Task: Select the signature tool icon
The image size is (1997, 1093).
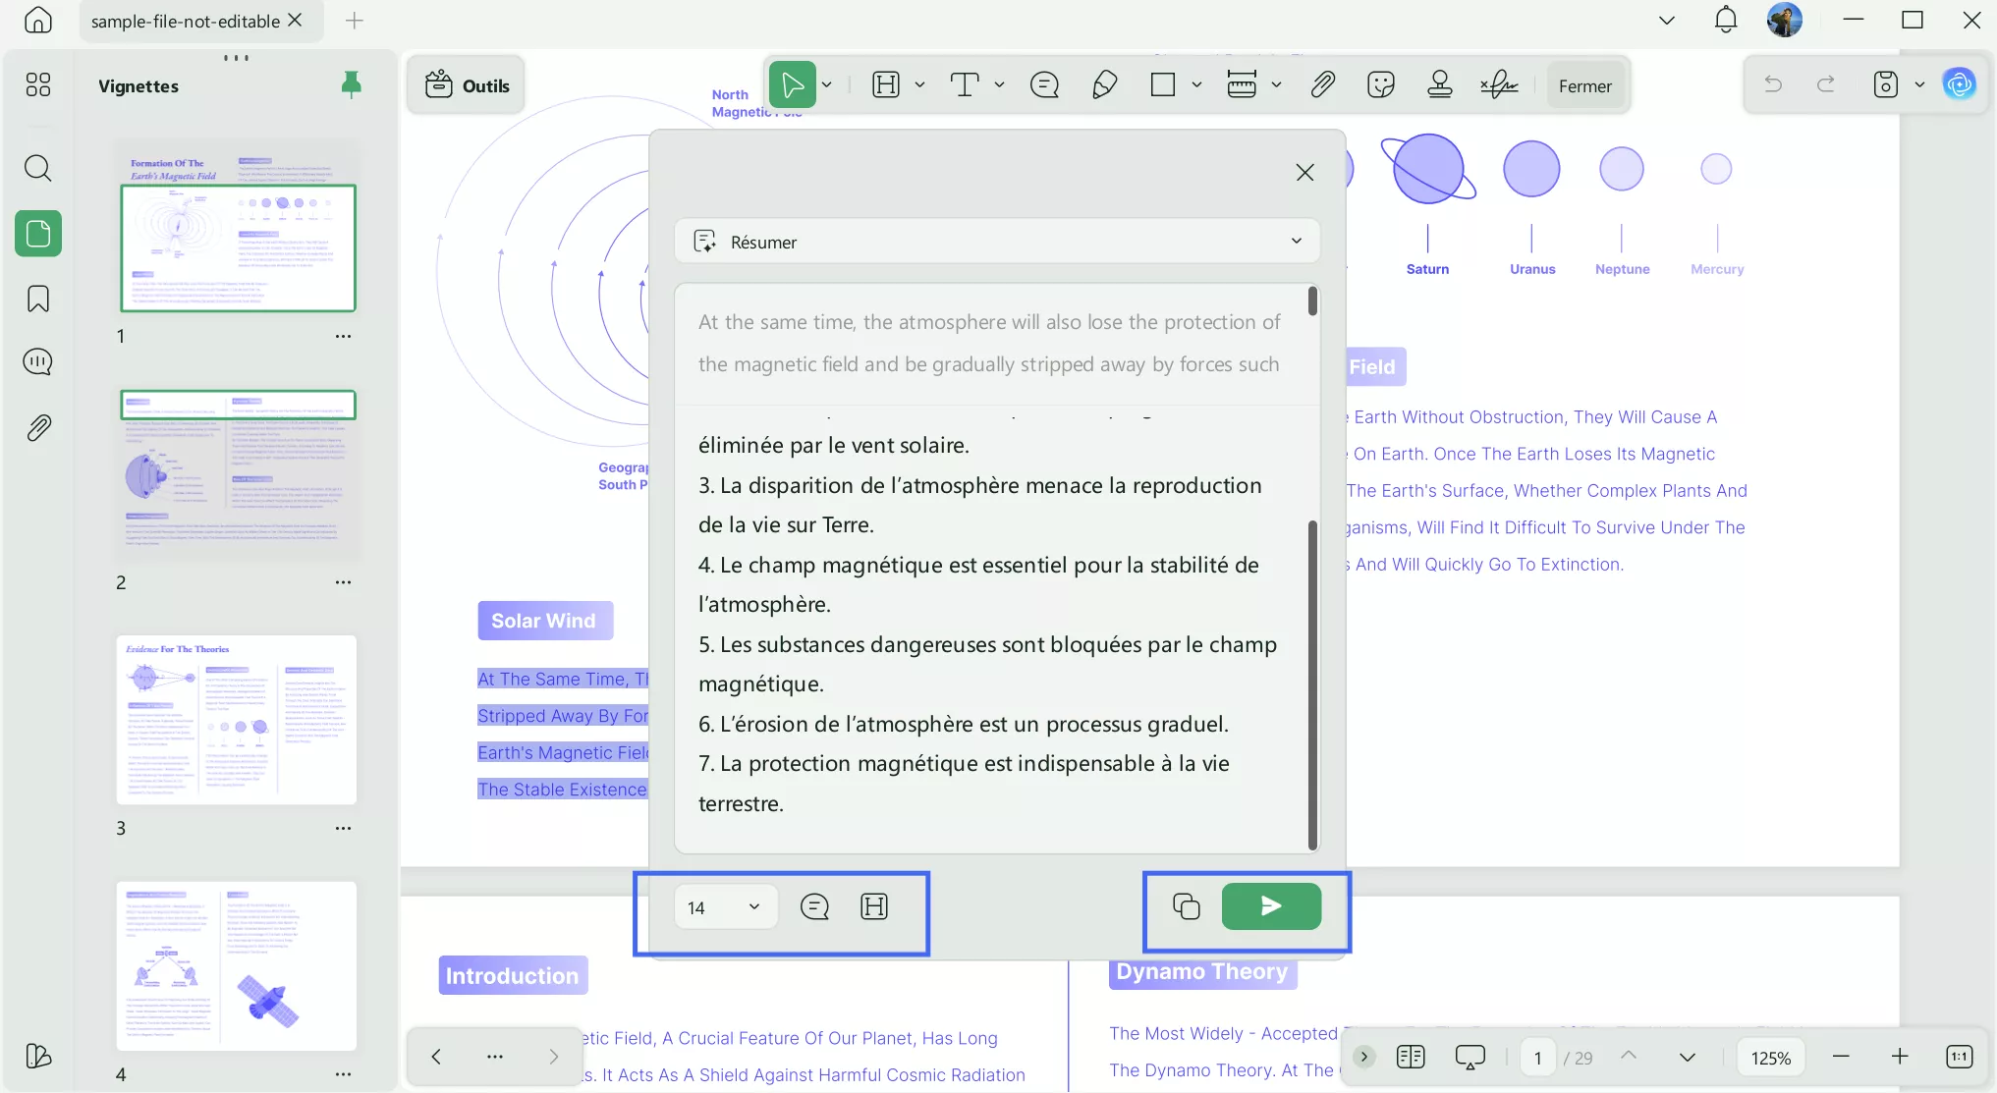Action: pyautogui.click(x=1499, y=85)
